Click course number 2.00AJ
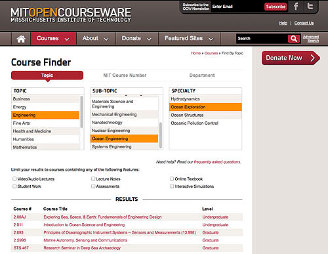This screenshot has height=254, width=328. [x=20, y=217]
